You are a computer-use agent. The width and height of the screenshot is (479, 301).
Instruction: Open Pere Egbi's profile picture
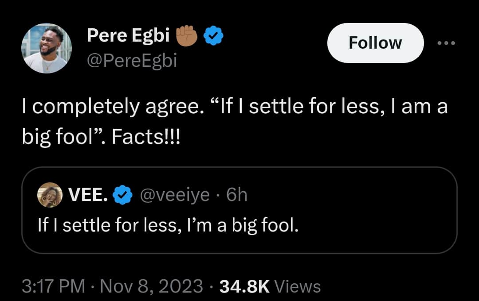click(x=47, y=48)
